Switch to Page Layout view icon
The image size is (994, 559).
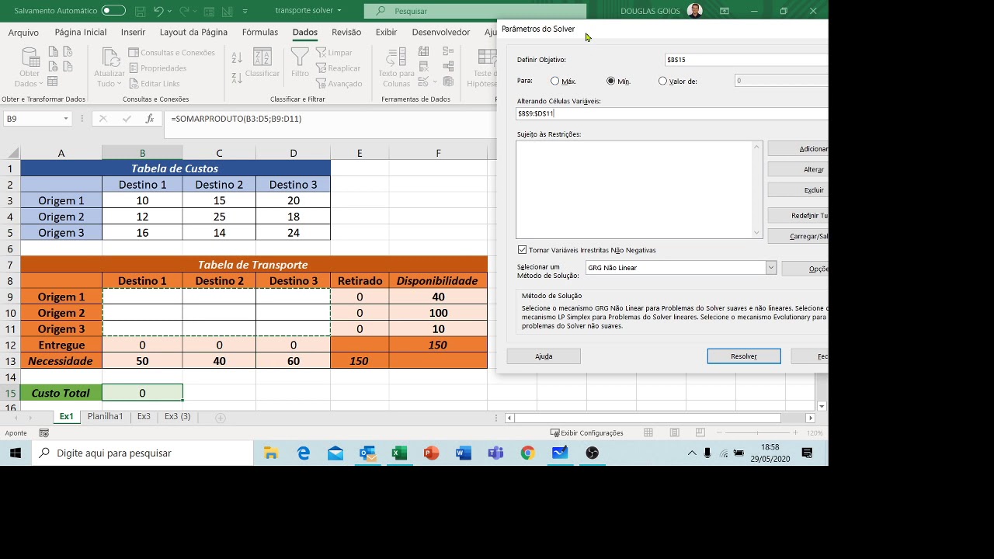click(x=674, y=433)
